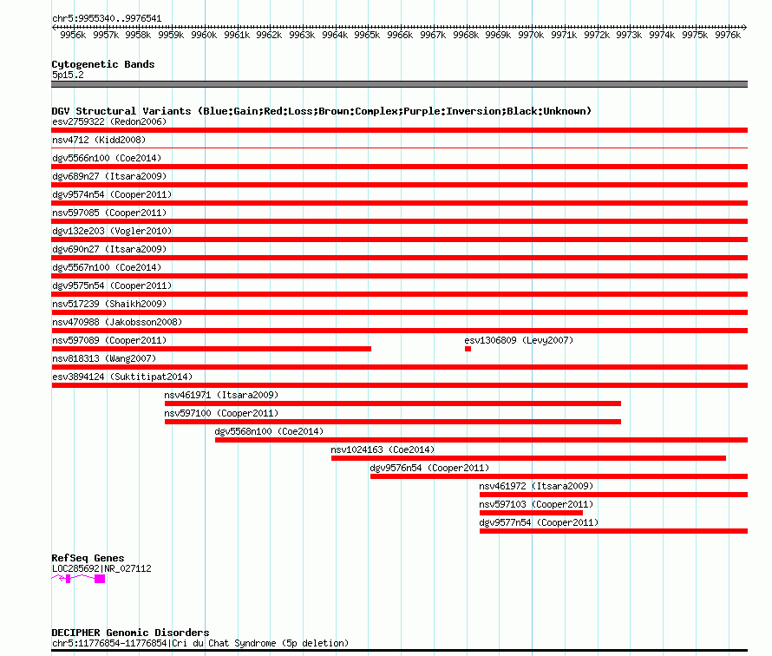Select esv1306809 (Levy2007) label
This screenshot has width=772, height=656.
(519, 340)
